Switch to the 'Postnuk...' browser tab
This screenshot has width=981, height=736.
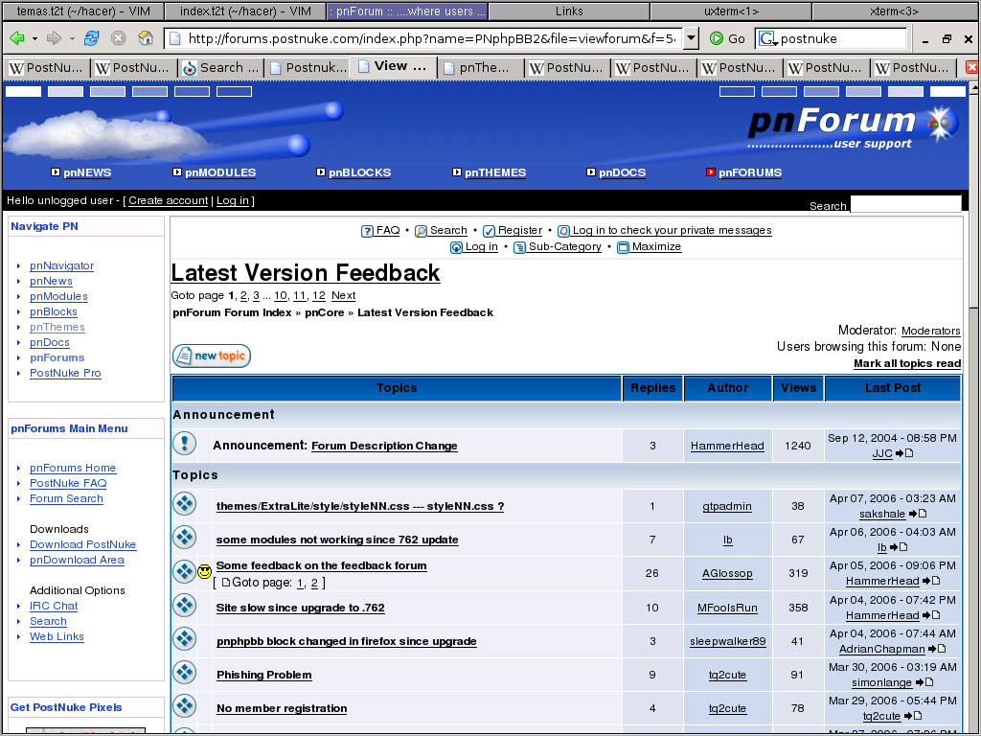(x=308, y=68)
